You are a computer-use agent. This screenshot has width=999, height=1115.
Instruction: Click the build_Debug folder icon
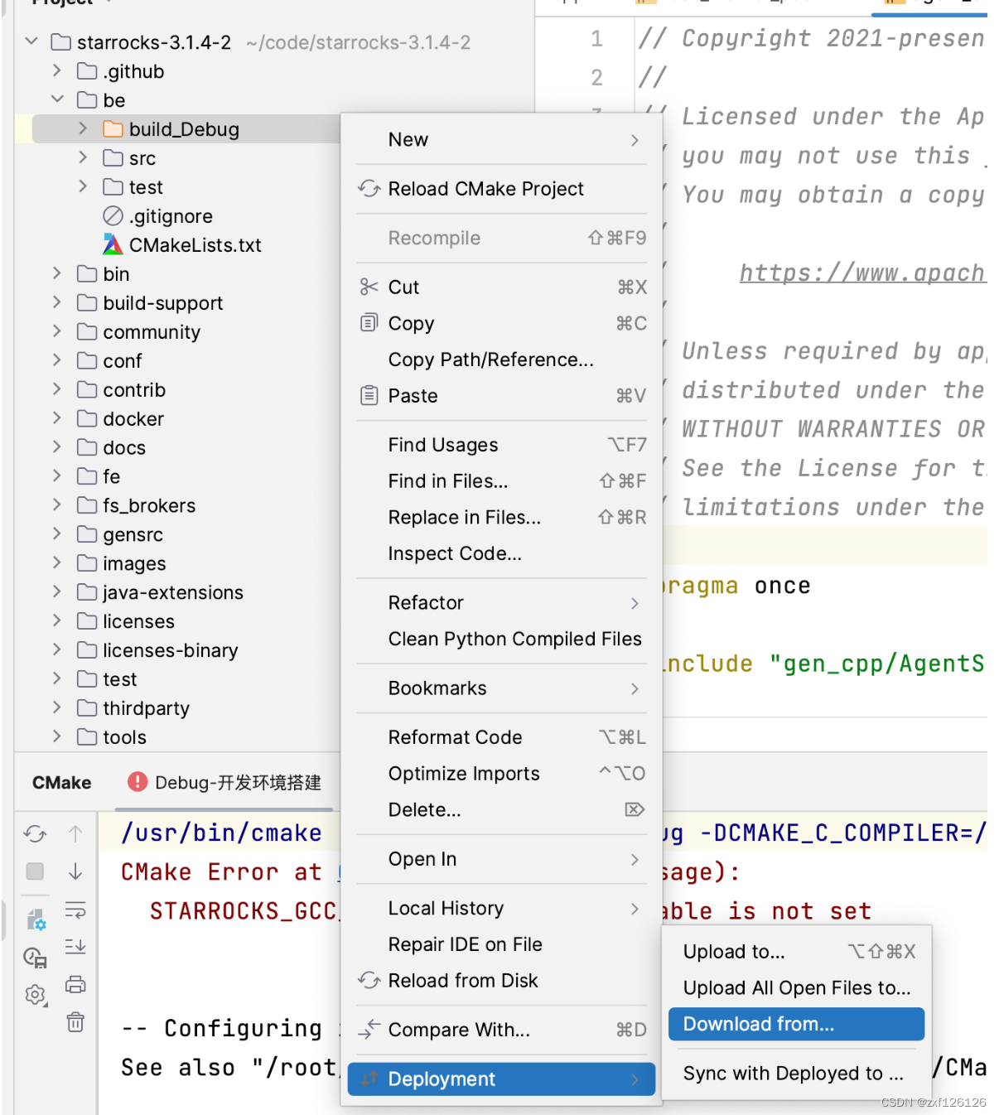tap(113, 129)
